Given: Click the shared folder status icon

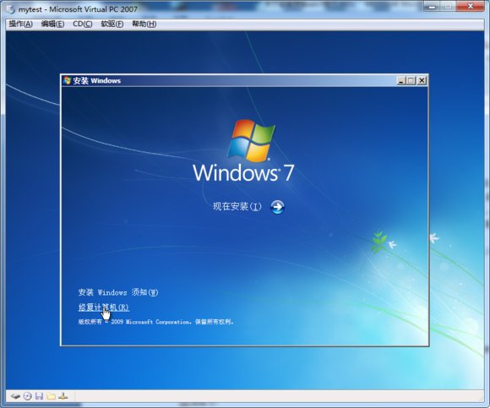Looking at the screenshot, I should point(51,396).
